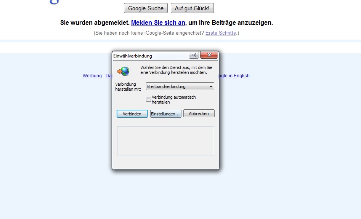Image resolution: width=361 pixels, height=219 pixels.
Task: Enable Verbindung automatisch herstellen checkbox
Action: tap(149, 99)
